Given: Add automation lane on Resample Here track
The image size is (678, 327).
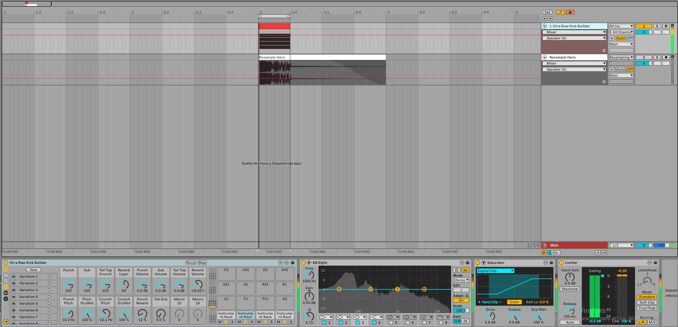Looking at the screenshot, I should 604,82.
